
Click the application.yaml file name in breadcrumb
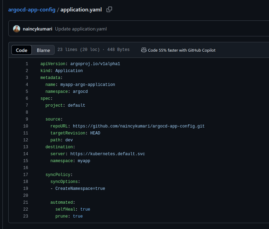coord(81,10)
